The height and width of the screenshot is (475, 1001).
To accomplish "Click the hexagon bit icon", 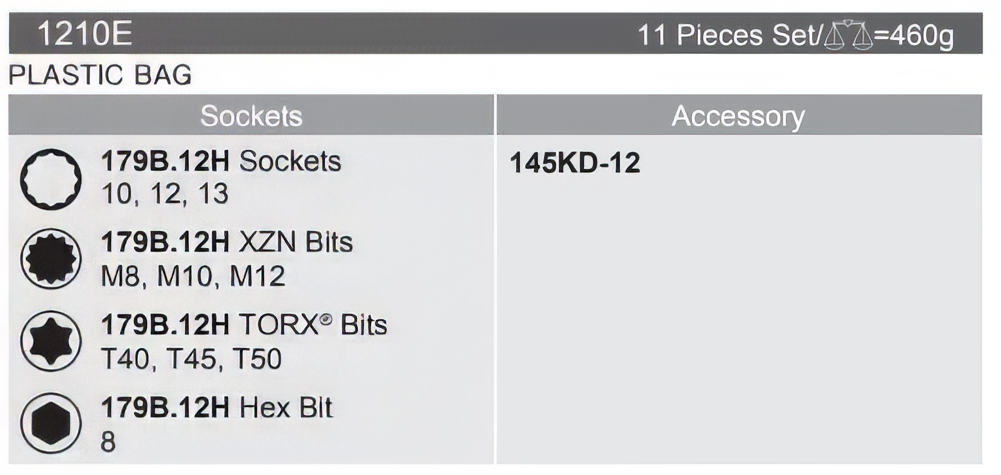I will [51, 423].
